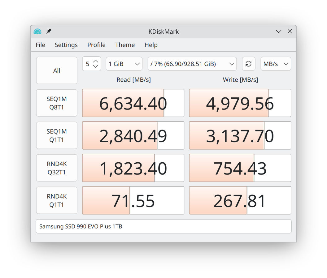Open the Help menu
The width and height of the screenshot is (327, 278).
tap(151, 45)
